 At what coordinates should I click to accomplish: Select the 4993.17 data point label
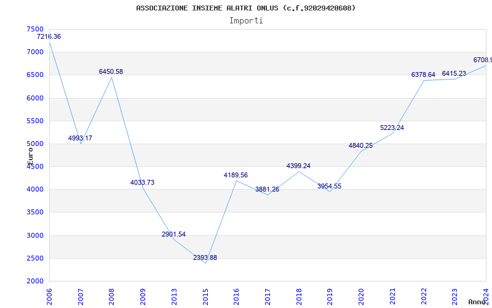(81, 138)
